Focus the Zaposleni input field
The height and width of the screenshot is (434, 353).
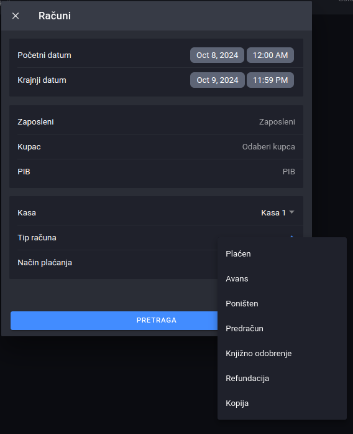(x=277, y=122)
